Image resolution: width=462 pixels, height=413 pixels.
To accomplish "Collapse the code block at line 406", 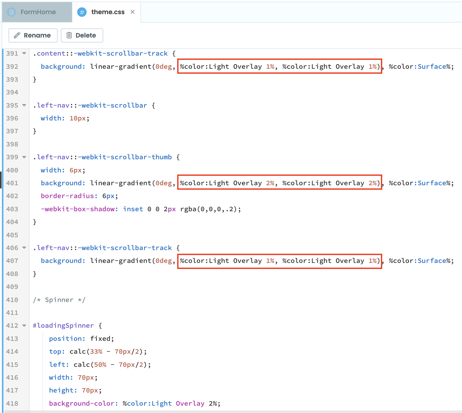I will tap(24, 248).
